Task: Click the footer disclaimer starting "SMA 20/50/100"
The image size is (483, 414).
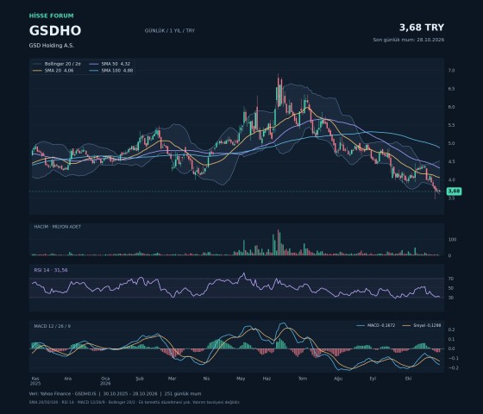Action: pyautogui.click(x=135, y=402)
